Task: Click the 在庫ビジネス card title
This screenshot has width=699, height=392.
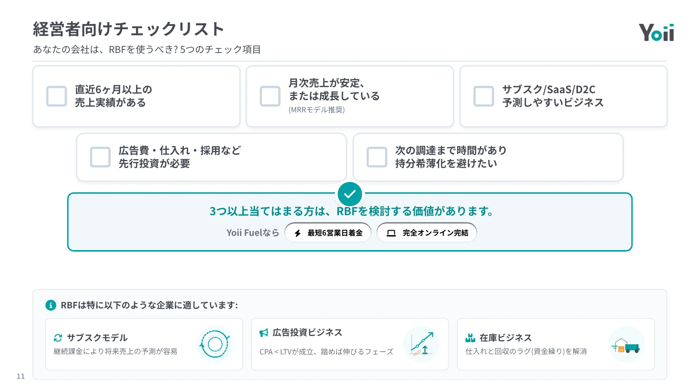Action: (505, 338)
